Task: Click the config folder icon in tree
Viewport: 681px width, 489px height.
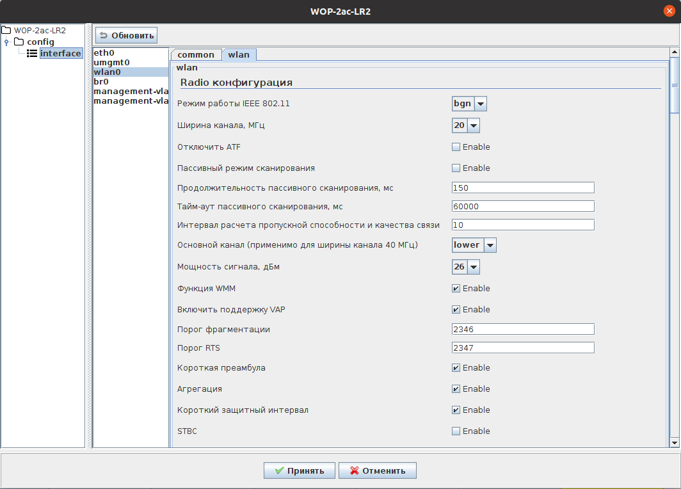Action: point(19,42)
